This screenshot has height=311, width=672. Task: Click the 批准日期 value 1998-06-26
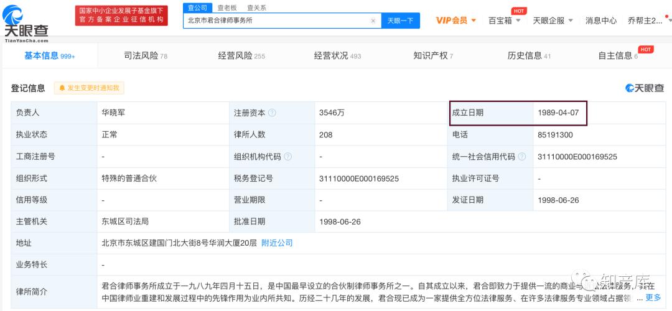(340, 222)
